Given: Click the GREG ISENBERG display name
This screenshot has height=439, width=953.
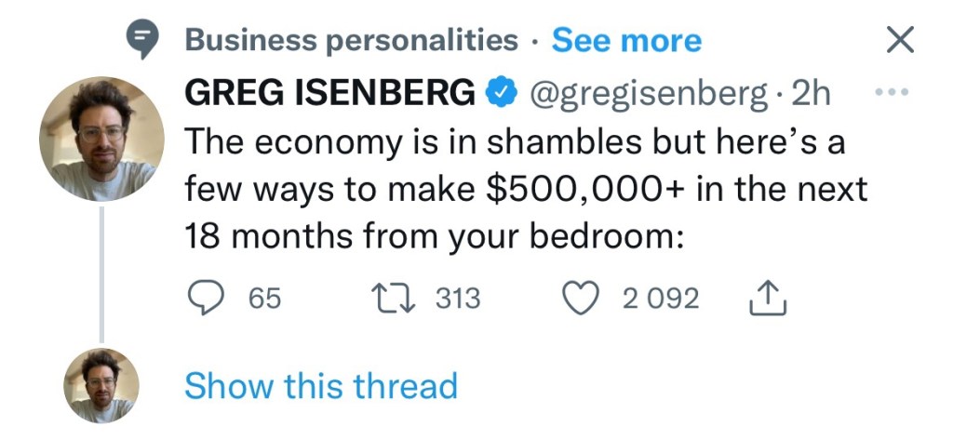Looking at the screenshot, I should point(329,92).
